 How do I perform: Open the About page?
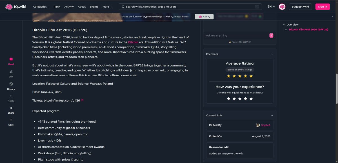pos(82,7)
